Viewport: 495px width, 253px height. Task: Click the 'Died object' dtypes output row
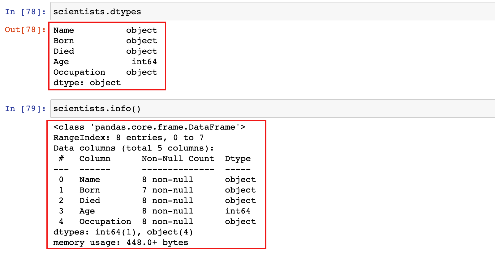tap(105, 51)
